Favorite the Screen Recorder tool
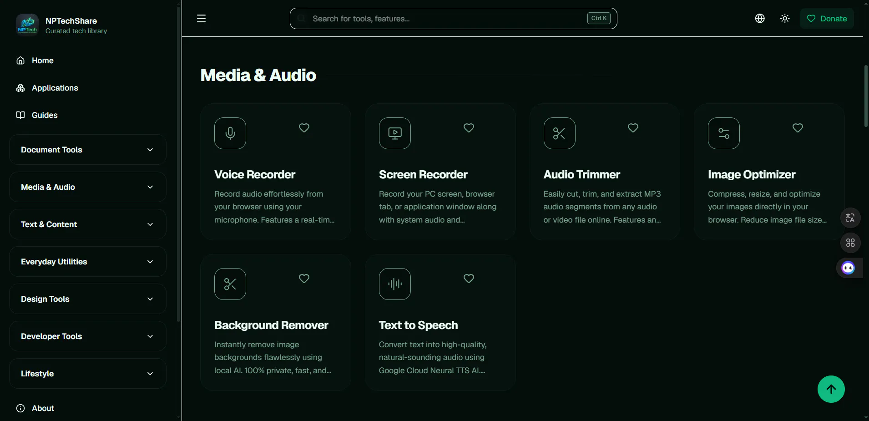869x421 pixels. pyautogui.click(x=469, y=128)
